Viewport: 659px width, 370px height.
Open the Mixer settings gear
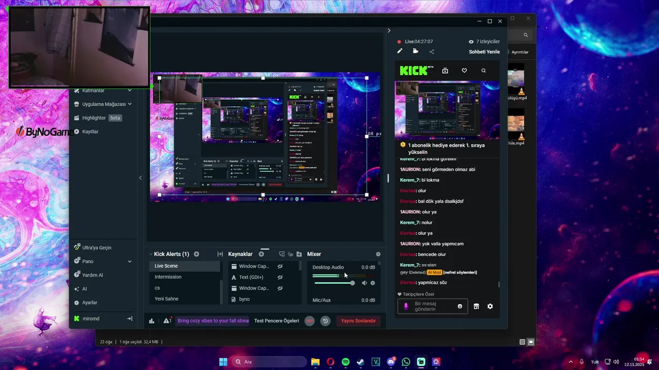pyautogui.click(x=378, y=254)
